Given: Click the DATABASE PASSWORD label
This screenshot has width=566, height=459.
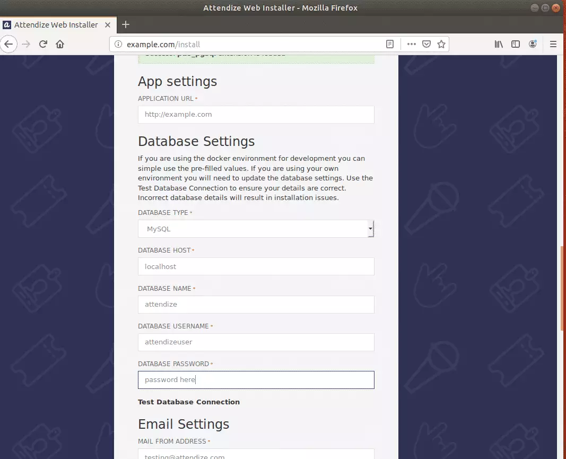Looking at the screenshot, I should (173, 363).
